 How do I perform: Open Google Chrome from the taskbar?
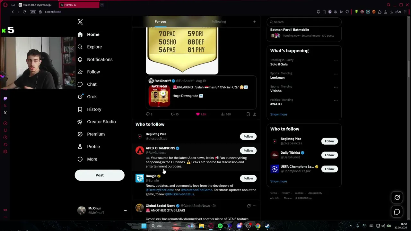(258, 226)
